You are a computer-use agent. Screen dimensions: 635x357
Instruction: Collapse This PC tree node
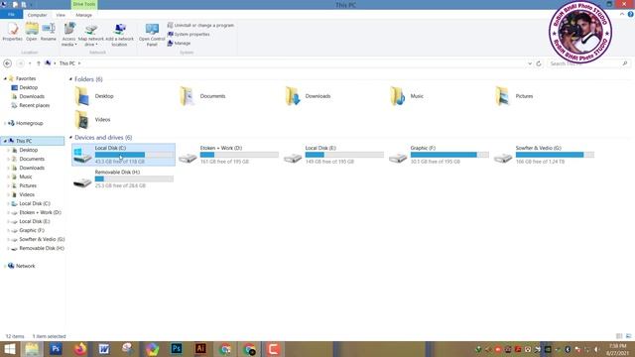[5, 141]
